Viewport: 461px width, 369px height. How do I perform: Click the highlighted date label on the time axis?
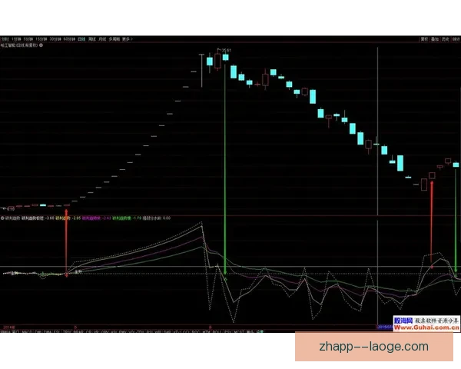pyautogui.click(x=385, y=327)
